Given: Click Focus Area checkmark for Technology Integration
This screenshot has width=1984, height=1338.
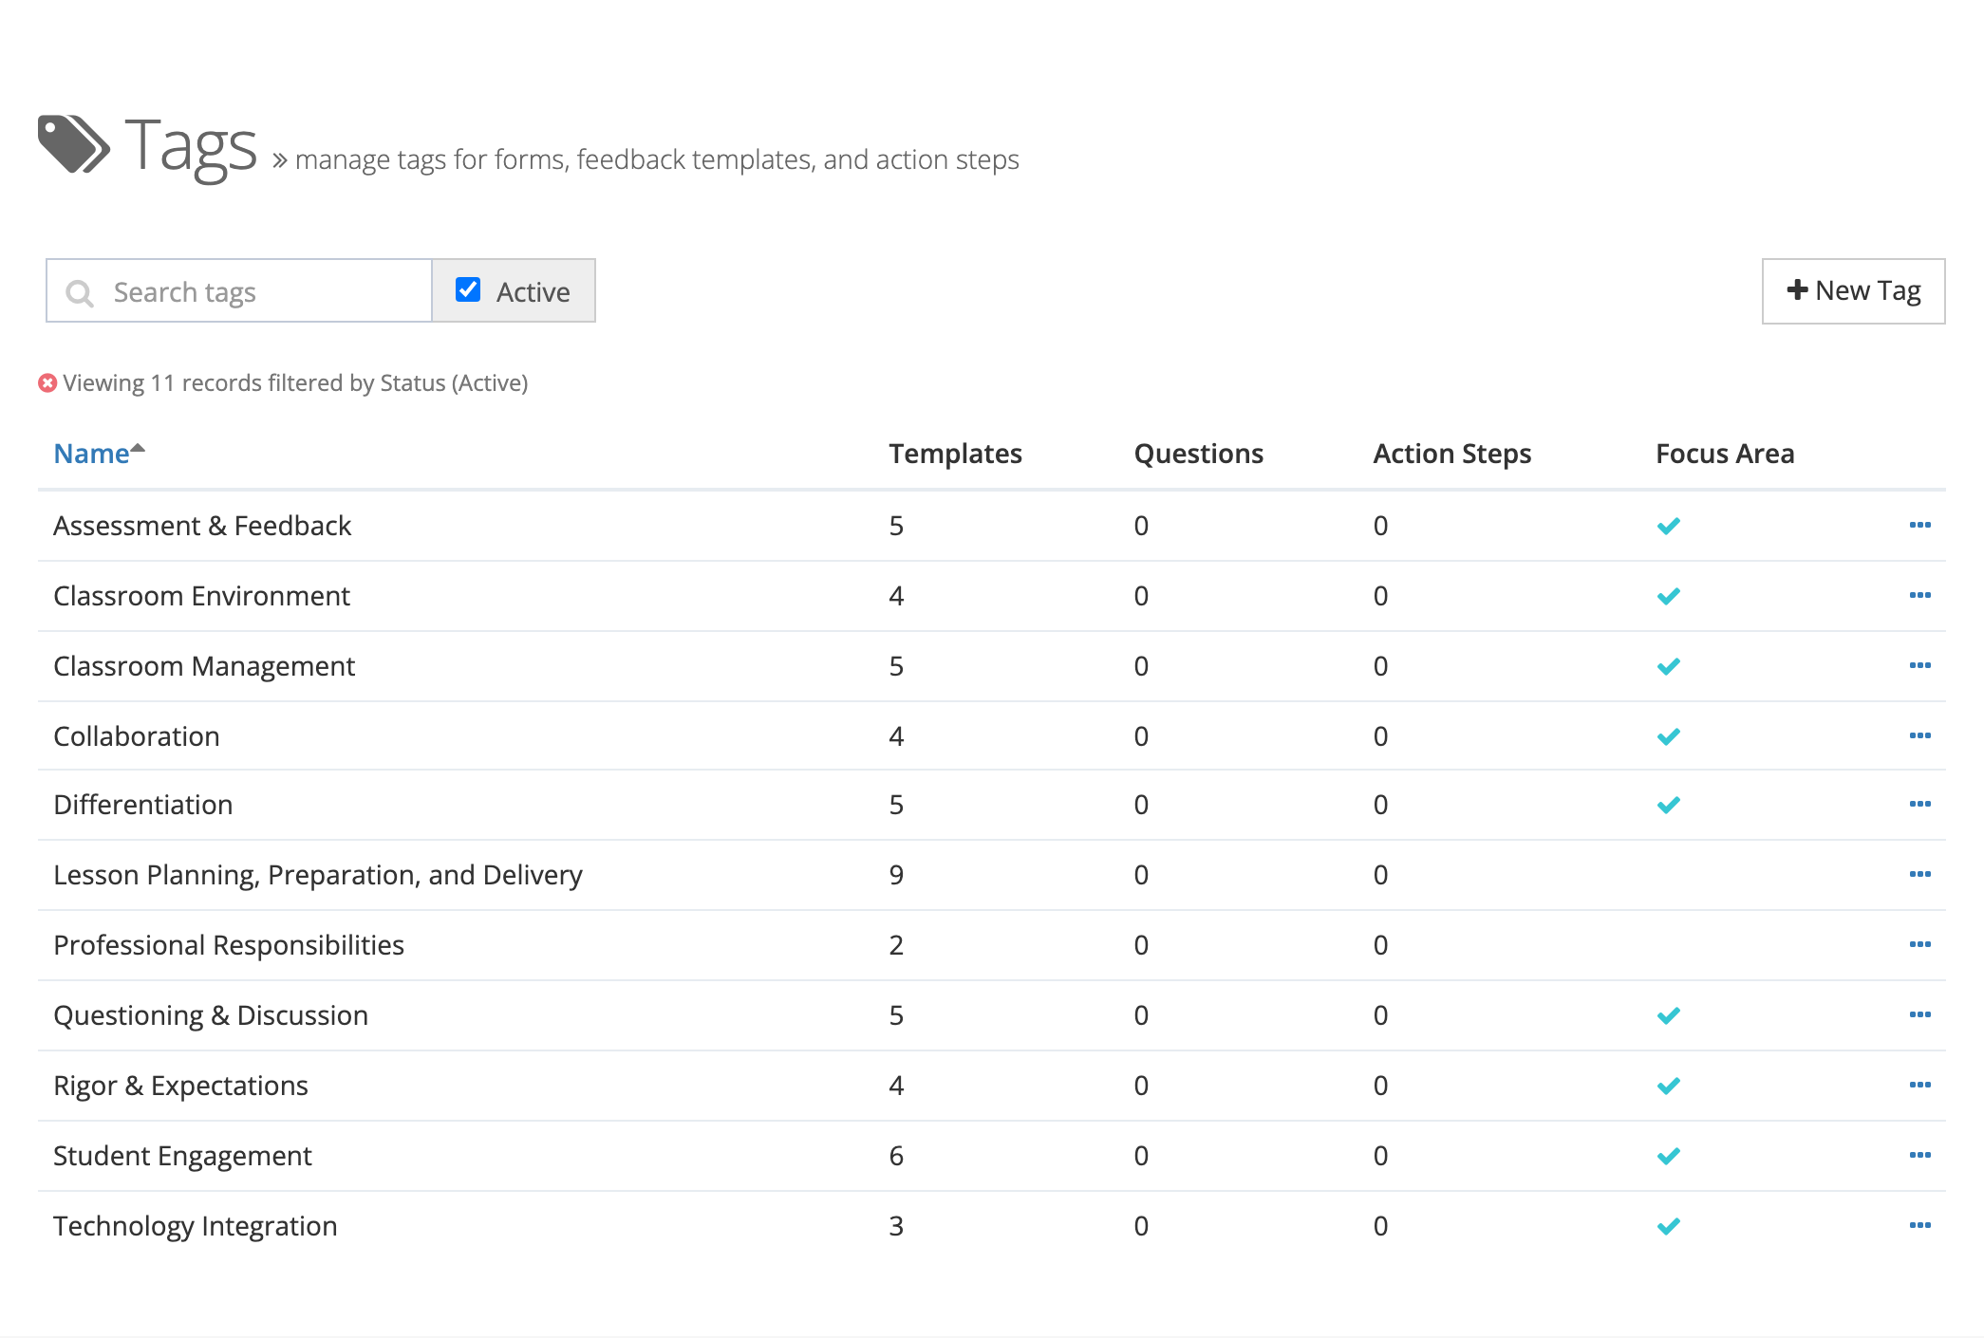Looking at the screenshot, I should click(1669, 1226).
